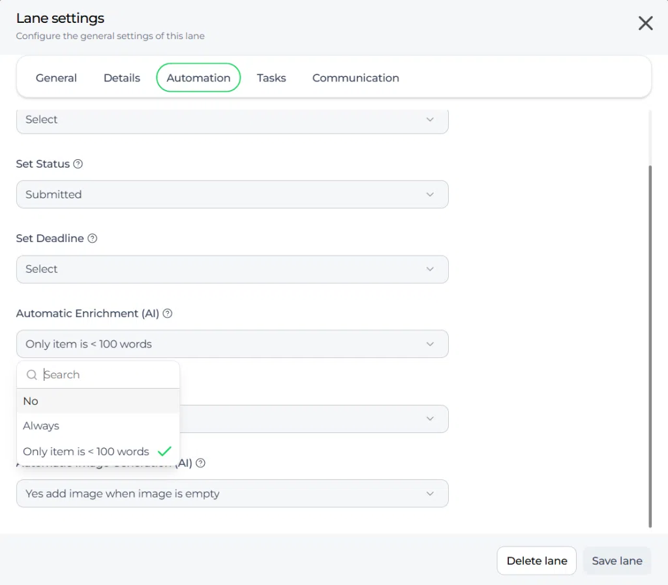Choose the Always option
Screen dimensions: 668x585
[x=98, y=426]
